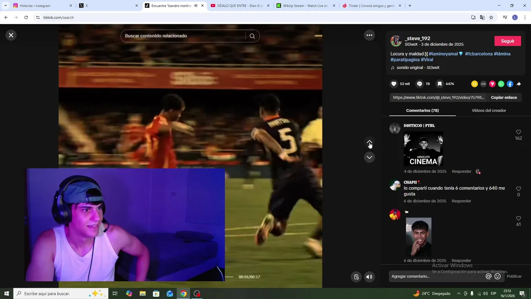Get embed code with the </> icon
The width and height of the screenshot is (531, 299).
click(483, 84)
